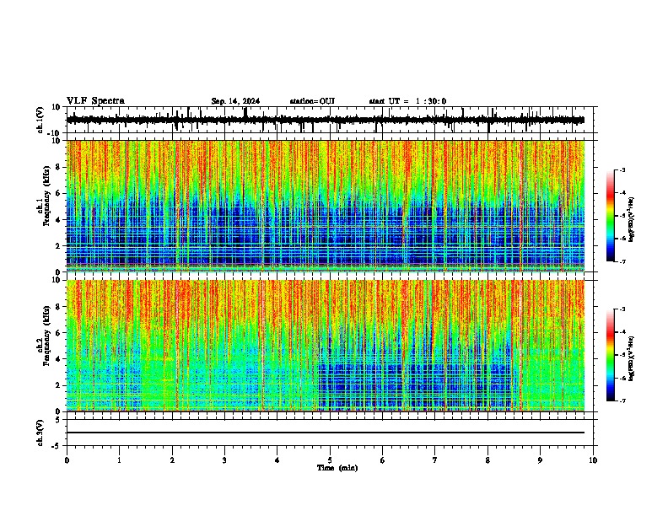Screen dimensions: 668x516
Task: Click the ch.2 color bar log(PSD) unit label
Action: tap(631, 359)
